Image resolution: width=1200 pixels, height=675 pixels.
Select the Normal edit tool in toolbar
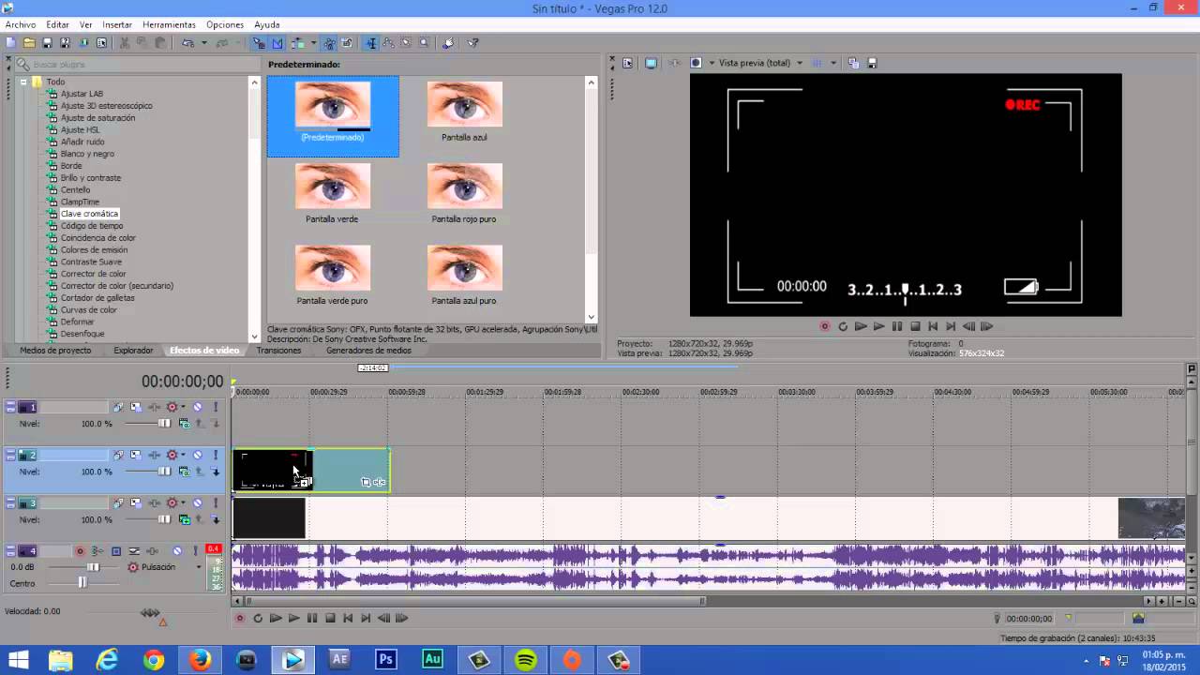pyautogui.click(x=371, y=43)
